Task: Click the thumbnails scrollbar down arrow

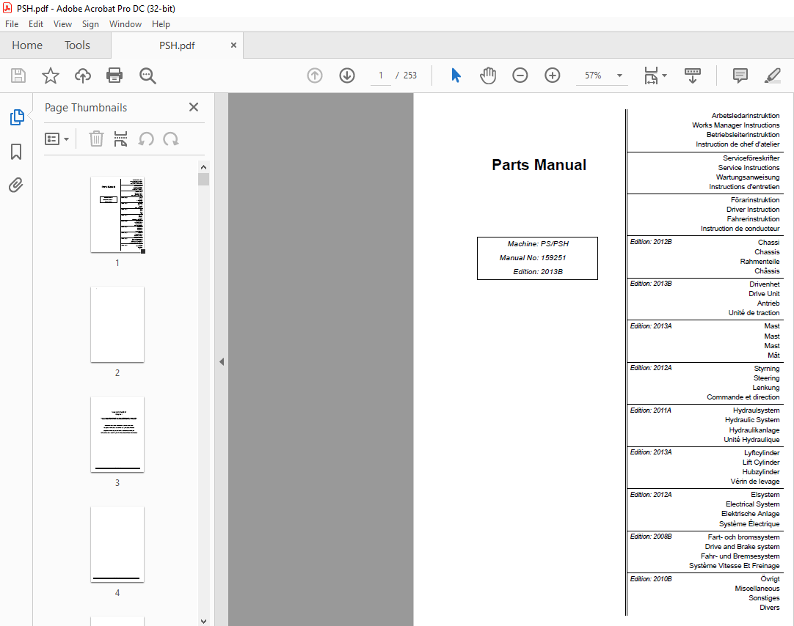Action: 203,621
